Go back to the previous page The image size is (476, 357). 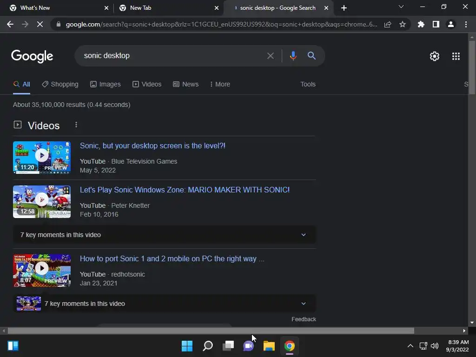[x=10, y=24]
